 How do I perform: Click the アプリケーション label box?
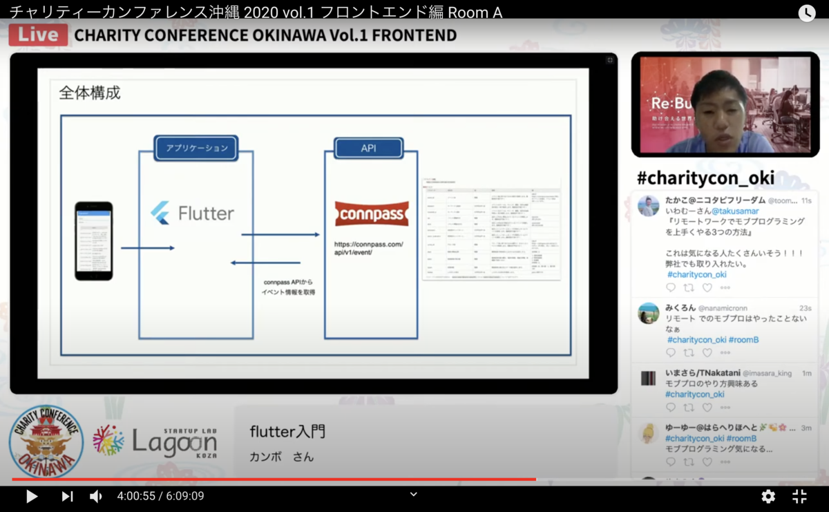coord(196,148)
